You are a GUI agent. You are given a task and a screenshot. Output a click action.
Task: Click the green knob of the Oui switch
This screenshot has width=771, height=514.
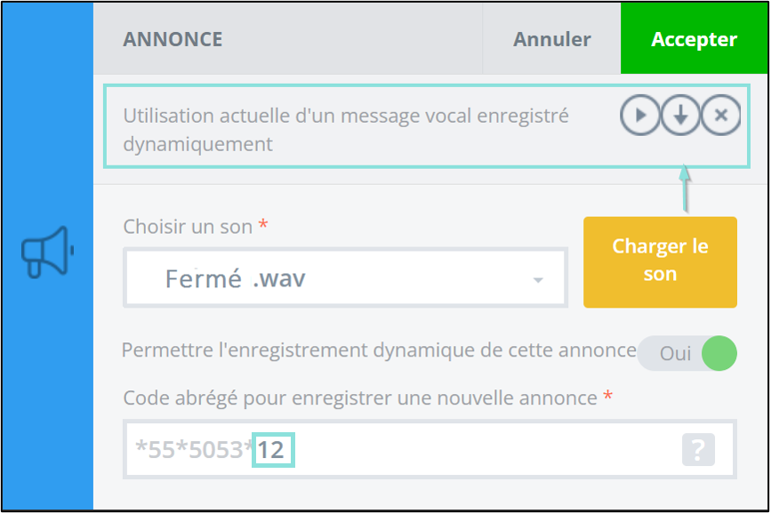[719, 353]
